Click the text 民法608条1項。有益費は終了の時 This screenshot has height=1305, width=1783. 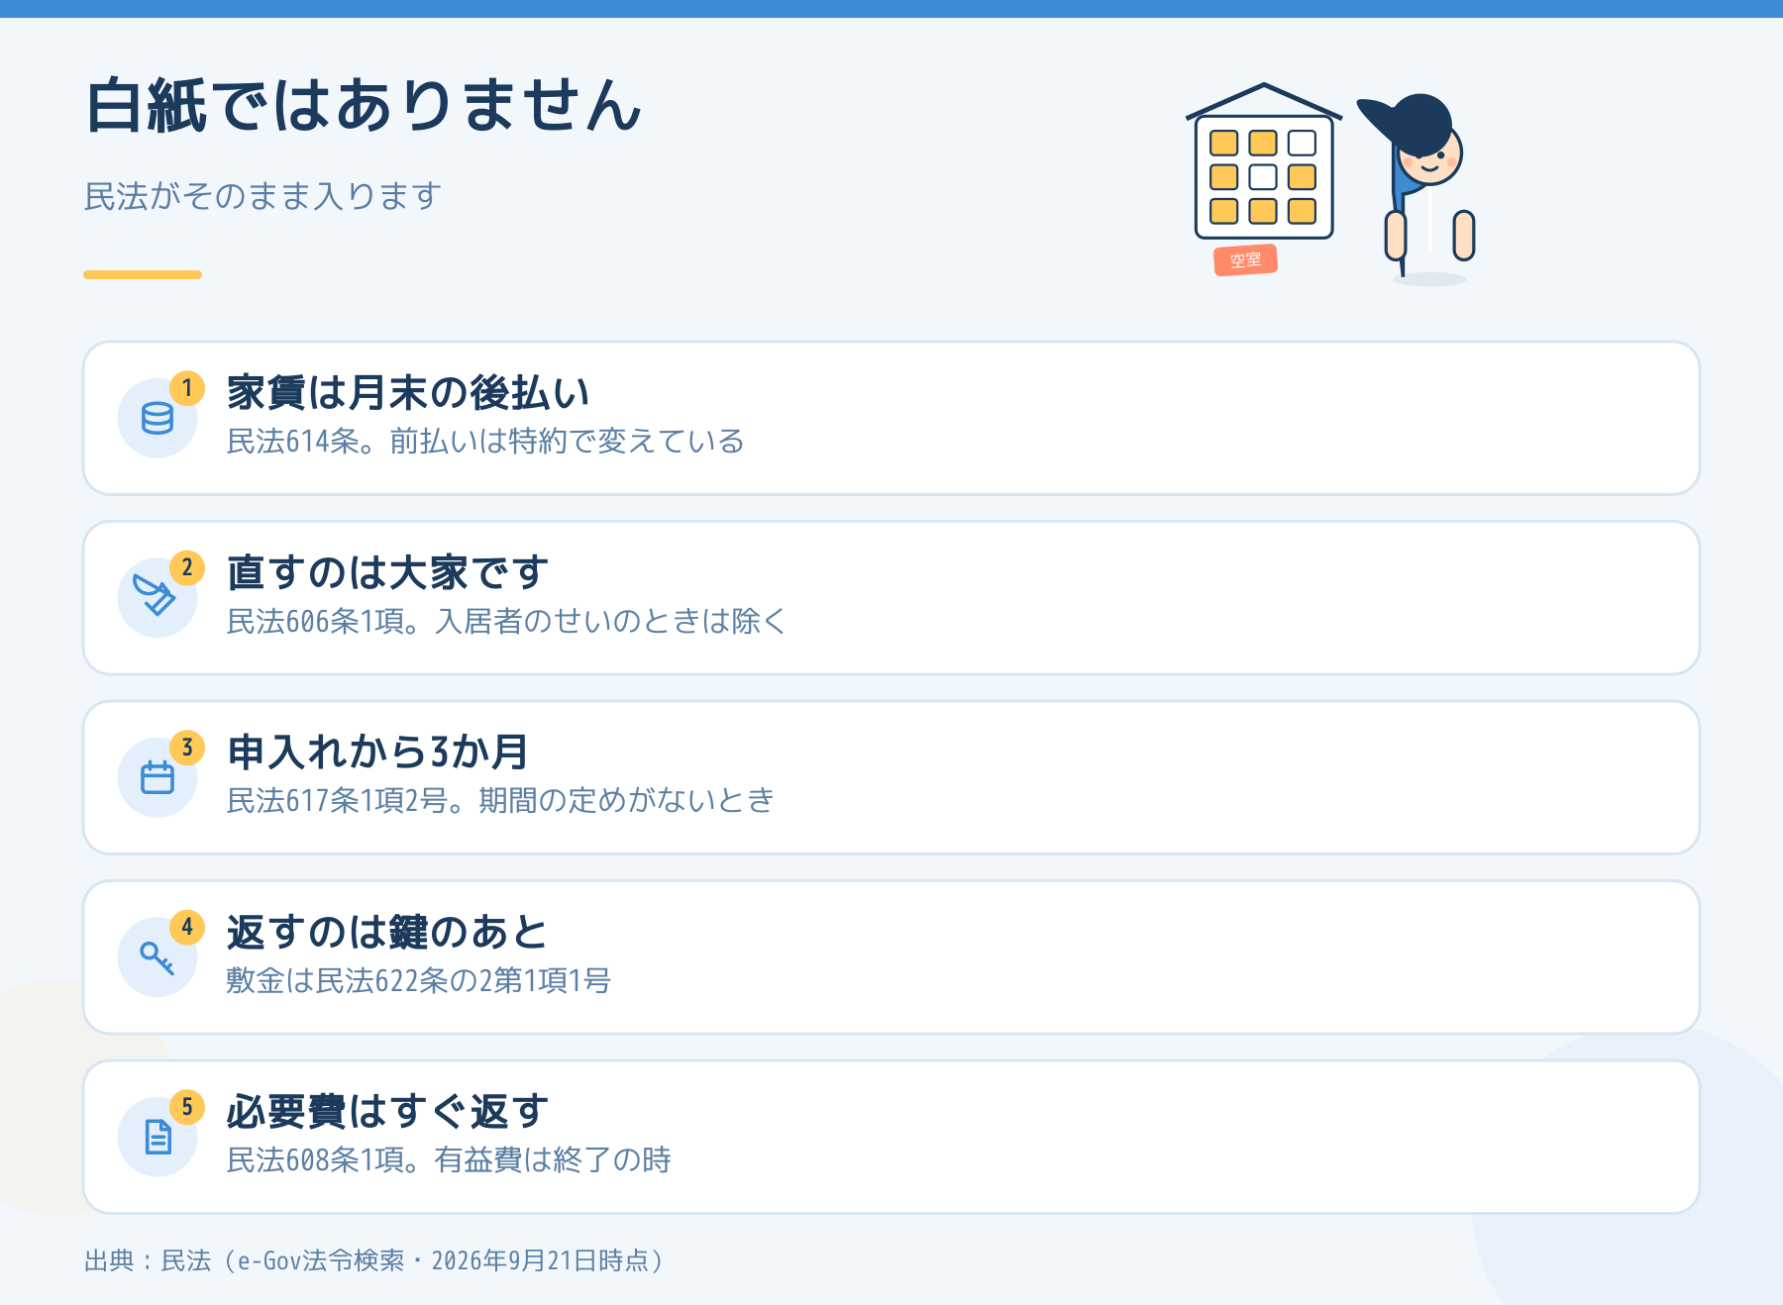click(449, 1159)
